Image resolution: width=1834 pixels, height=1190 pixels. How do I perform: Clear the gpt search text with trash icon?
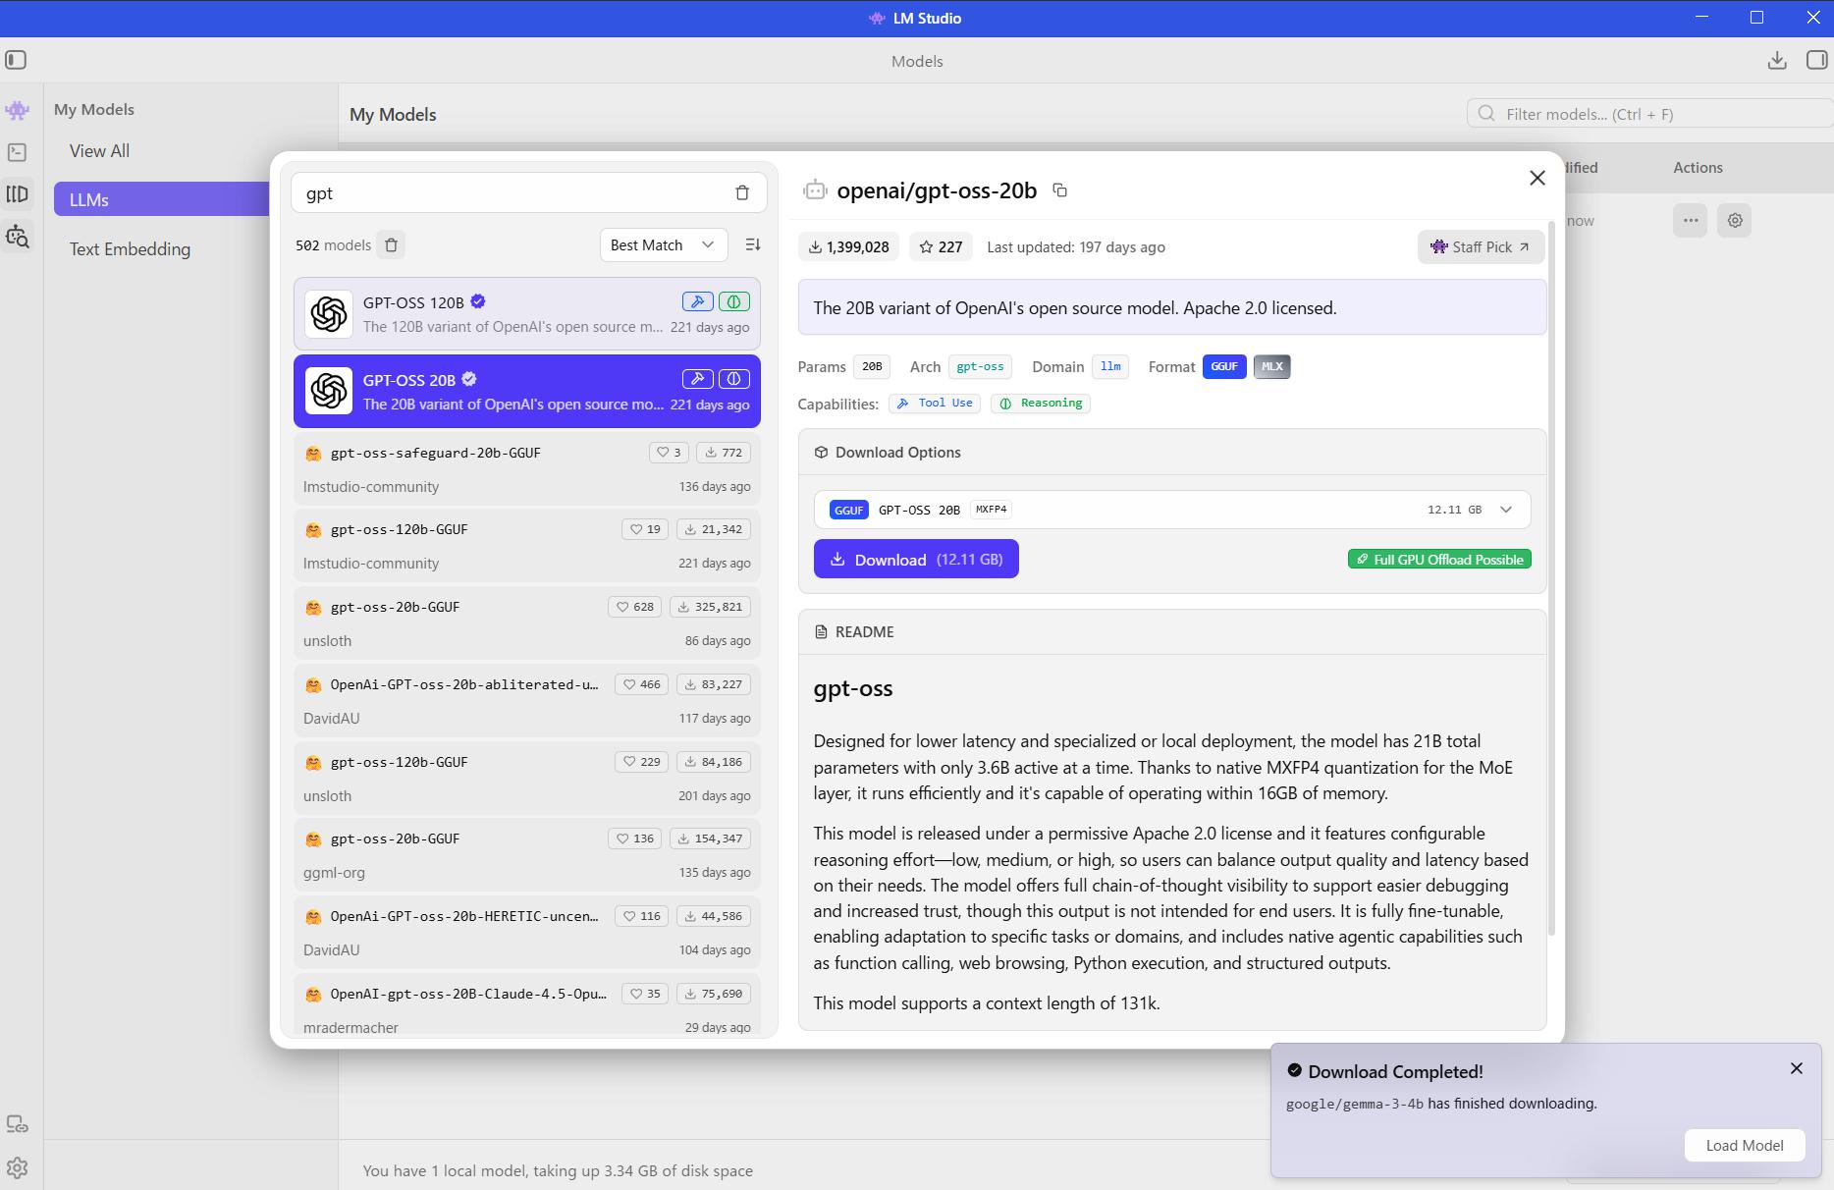pos(742,193)
